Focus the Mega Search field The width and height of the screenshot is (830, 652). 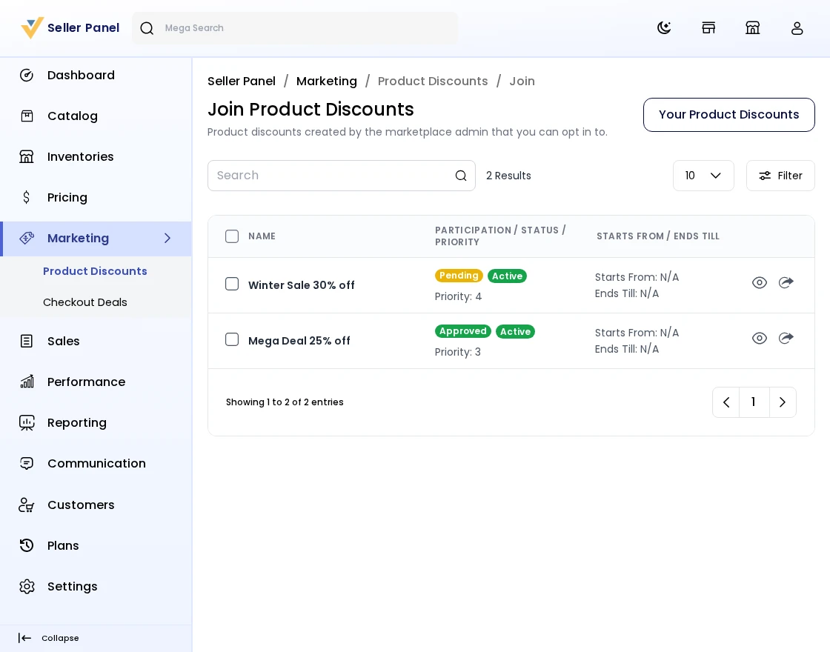click(295, 28)
